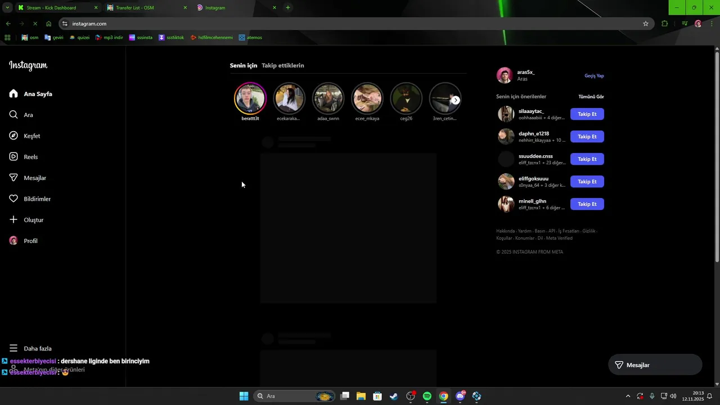This screenshot has width=720, height=405.
Task: Open beratt3t's story
Action: pos(250,98)
